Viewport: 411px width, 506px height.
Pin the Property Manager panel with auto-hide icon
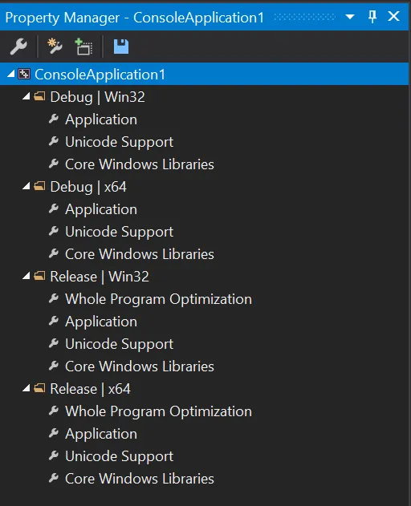coord(372,16)
